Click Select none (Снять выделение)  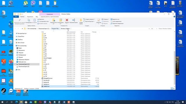pos(116,21)
